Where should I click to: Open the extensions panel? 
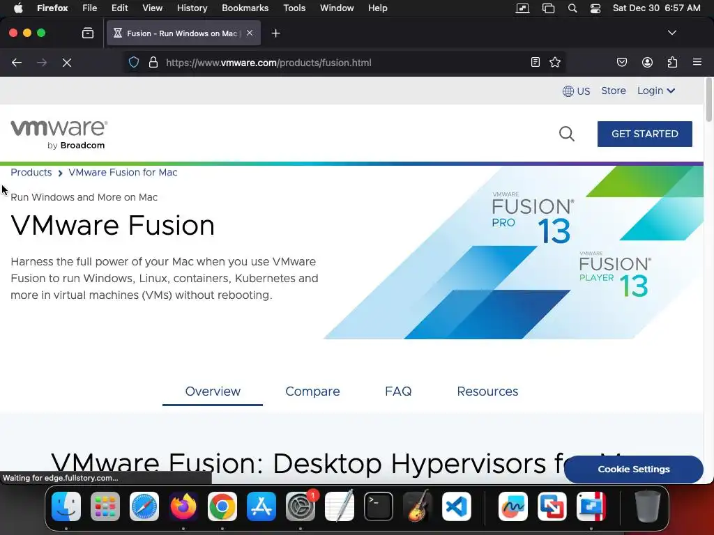tap(673, 62)
